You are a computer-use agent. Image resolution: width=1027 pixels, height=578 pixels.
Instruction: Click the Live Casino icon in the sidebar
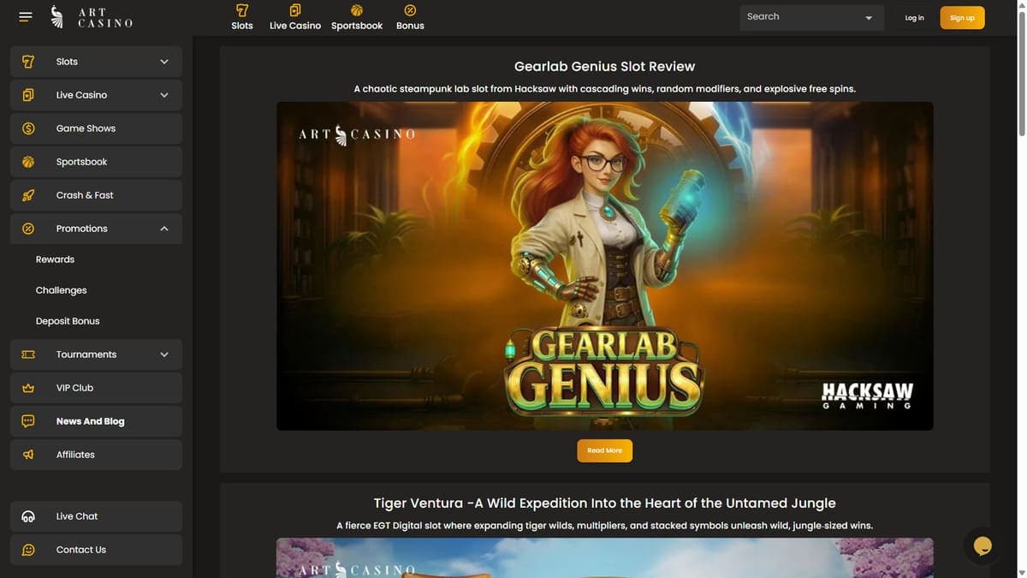[x=28, y=95]
